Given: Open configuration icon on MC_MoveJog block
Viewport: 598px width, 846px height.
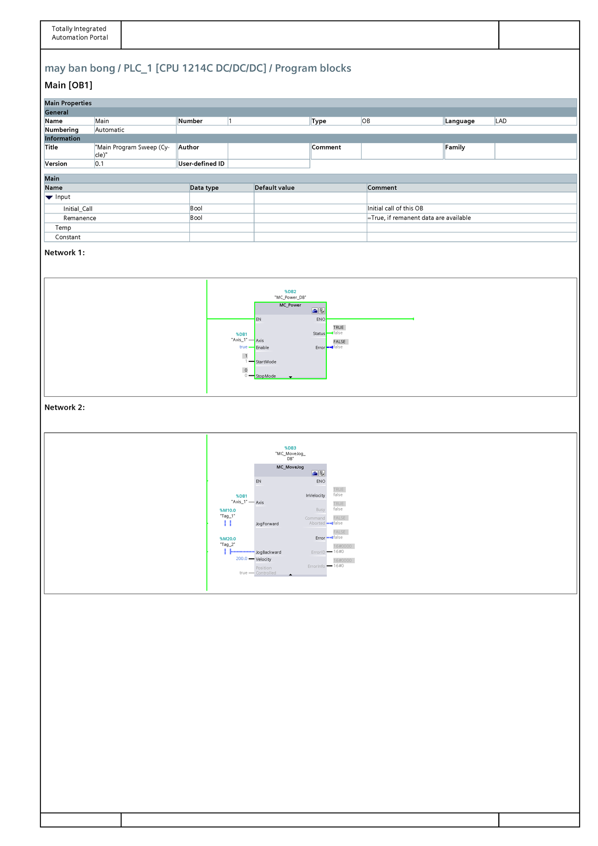Looking at the screenshot, I should point(315,473).
